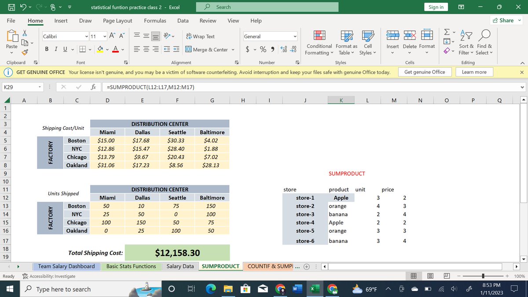528x297 pixels.
Task: Open the font name dropdown
Action: [x=86, y=37]
